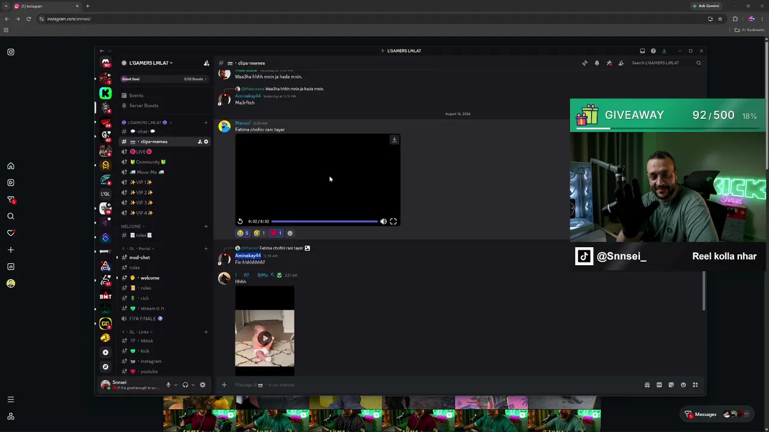This screenshot has width=769, height=432.
Task: Show pinned messages in clips-memes
Action: pos(609,63)
